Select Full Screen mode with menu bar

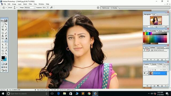(4, 67)
